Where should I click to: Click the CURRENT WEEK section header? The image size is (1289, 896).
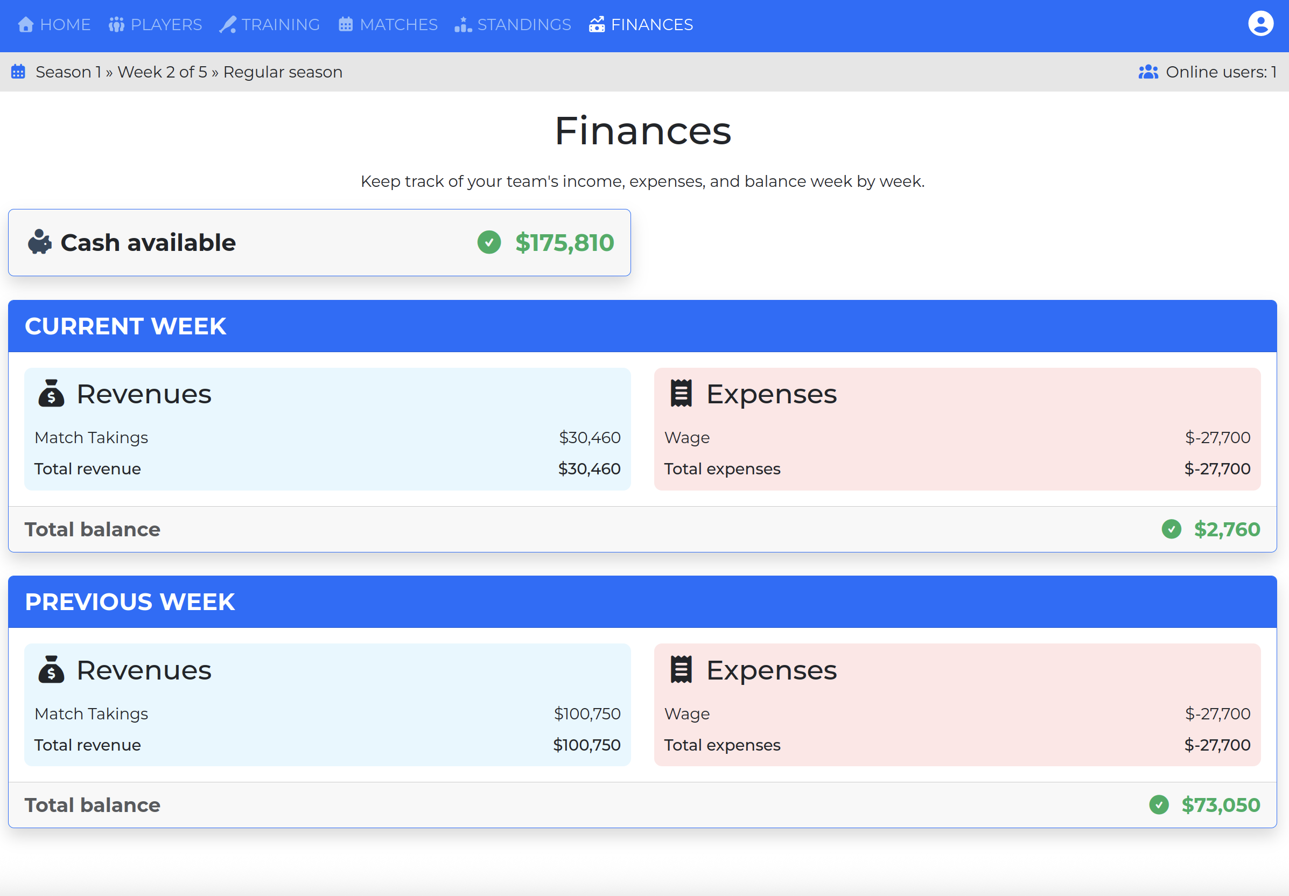[x=126, y=326]
